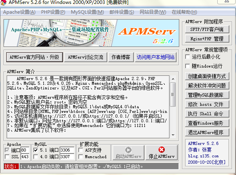The image size is (236, 175).
Task: Click the green play icon on 启动APMServ
Action: coord(128,150)
